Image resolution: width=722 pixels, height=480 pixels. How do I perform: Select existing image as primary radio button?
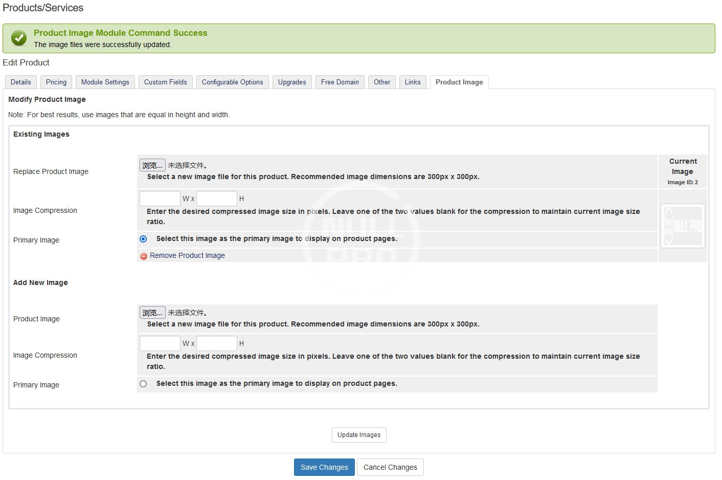143,239
